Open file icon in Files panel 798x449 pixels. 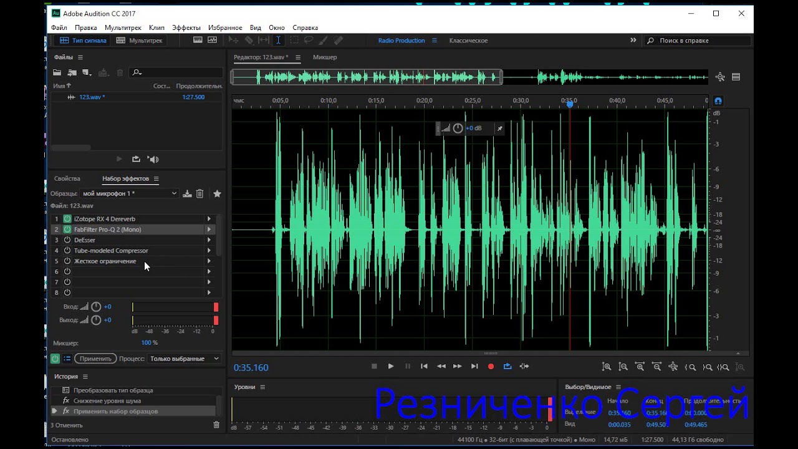coord(57,72)
